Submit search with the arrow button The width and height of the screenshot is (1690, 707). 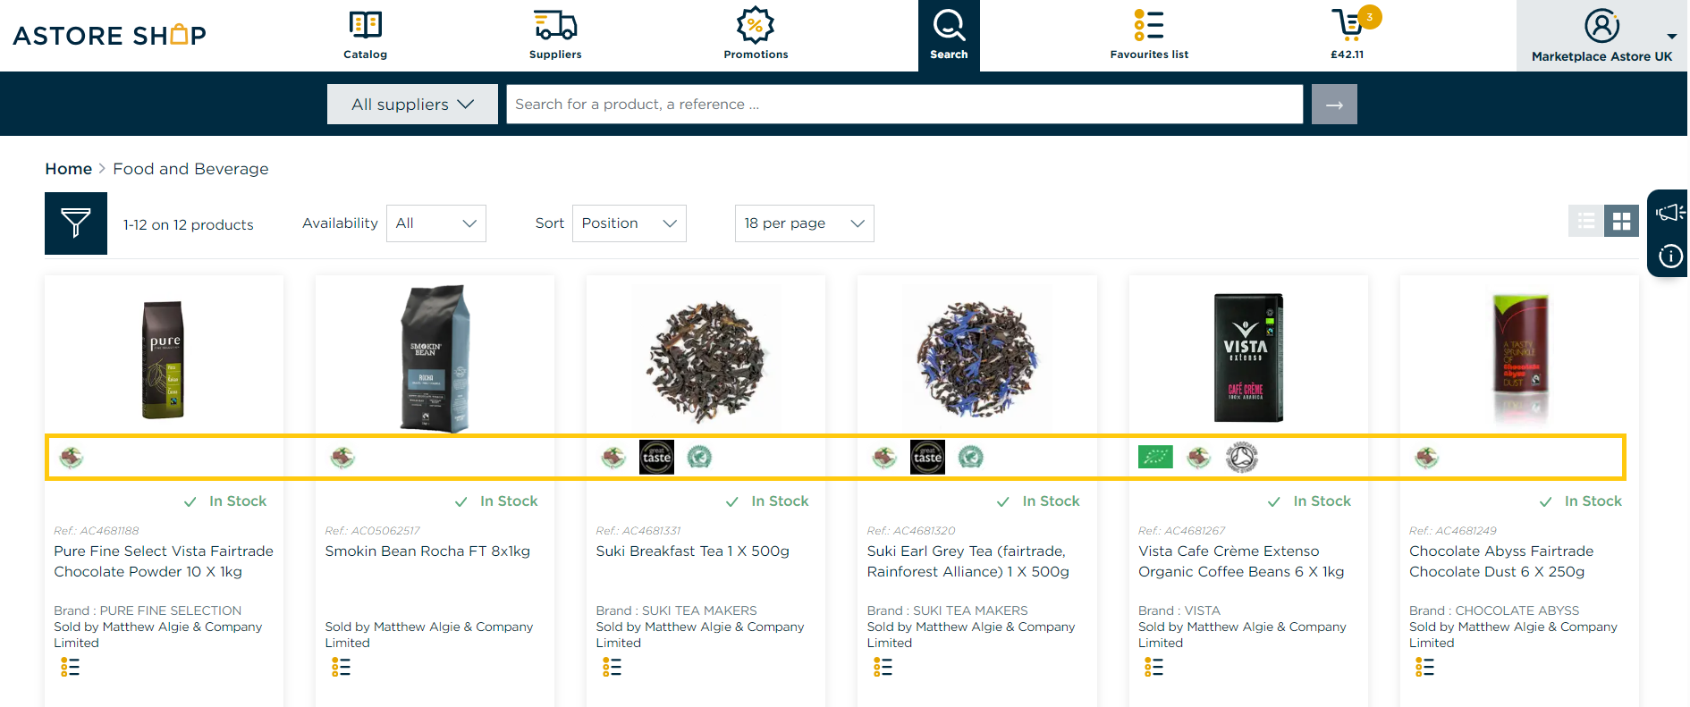tap(1334, 105)
